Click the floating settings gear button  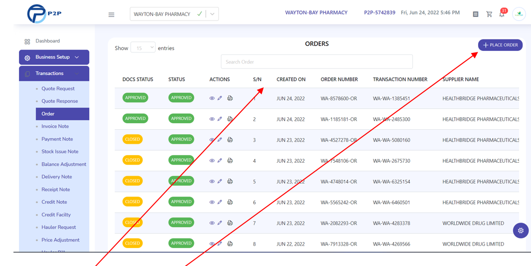coord(521,231)
